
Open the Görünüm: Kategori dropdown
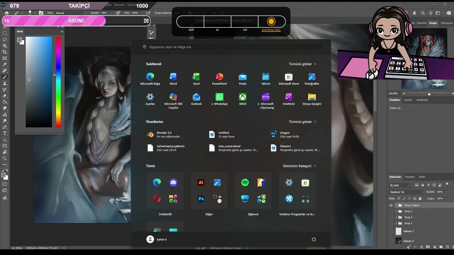[299, 166]
